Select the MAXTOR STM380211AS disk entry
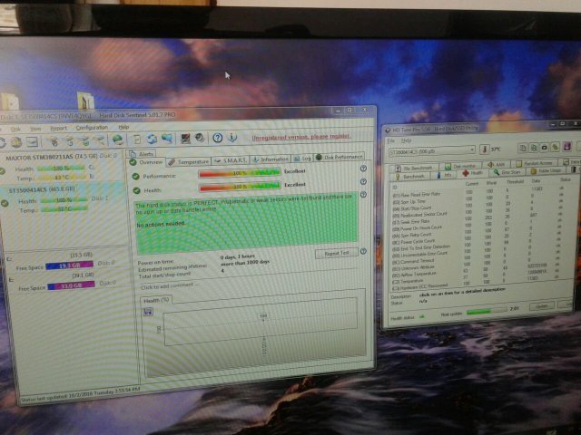The width and height of the screenshot is (581, 435). click(53, 157)
